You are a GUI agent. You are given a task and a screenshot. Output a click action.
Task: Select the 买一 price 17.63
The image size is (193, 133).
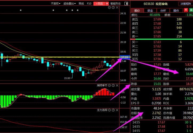157,42
